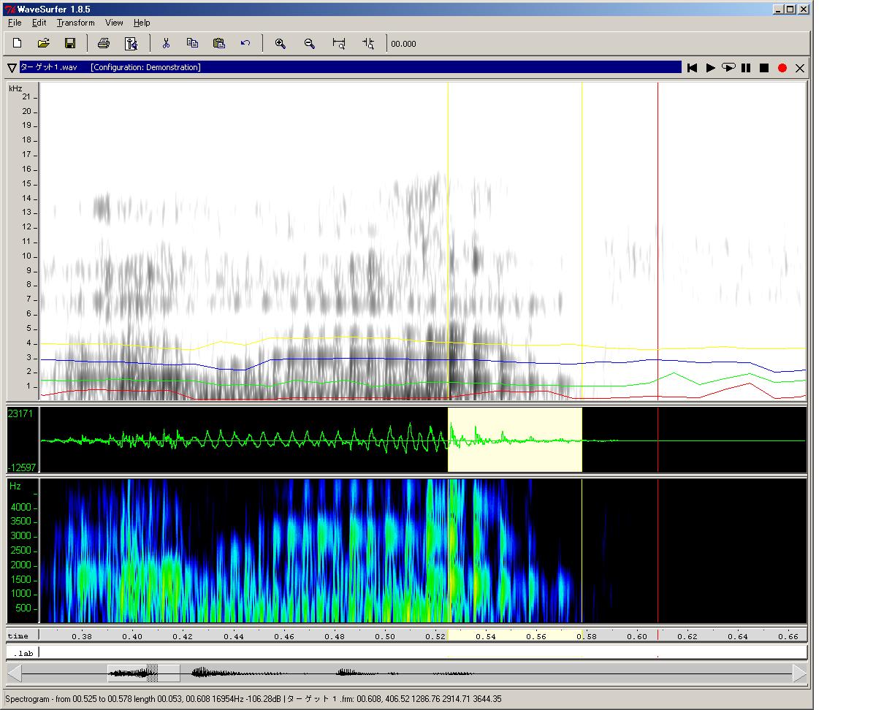Paste from clipboard using paste icon
The width and height of the screenshot is (873, 710).
218,44
